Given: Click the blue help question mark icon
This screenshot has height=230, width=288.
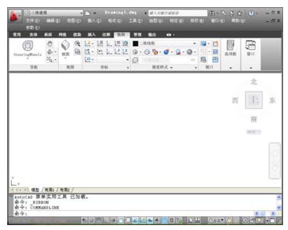Looking at the screenshot, I should click(x=251, y=13).
